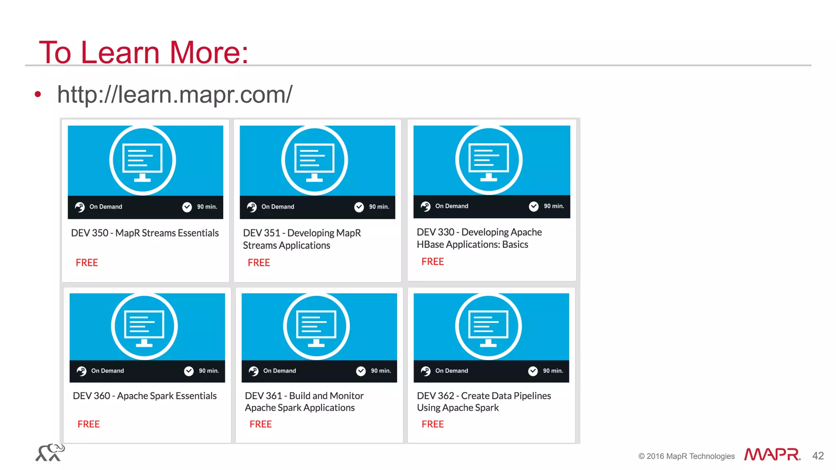Click On Demand icon on DEV 362 card

coord(426,371)
